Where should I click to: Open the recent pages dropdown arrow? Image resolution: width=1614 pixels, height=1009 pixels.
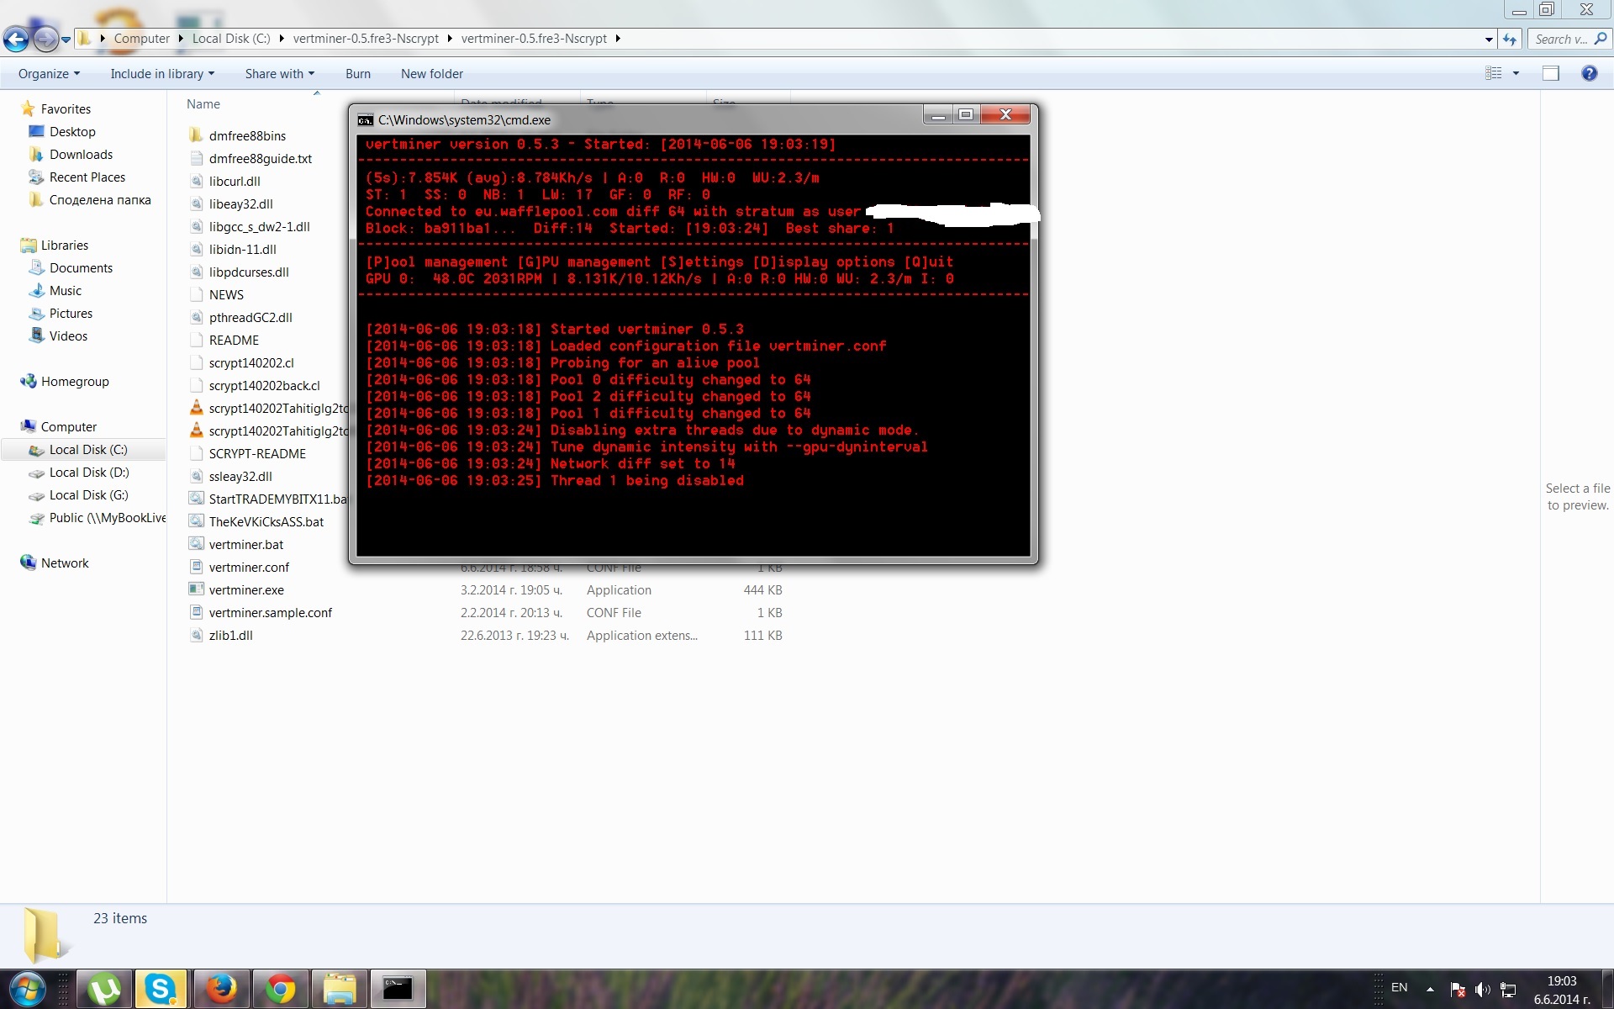click(x=66, y=39)
